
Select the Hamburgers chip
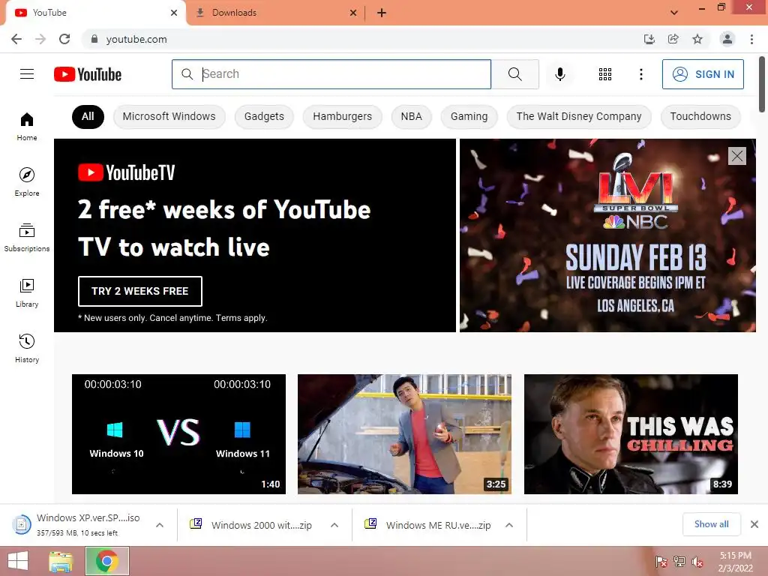(x=342, y=116)
